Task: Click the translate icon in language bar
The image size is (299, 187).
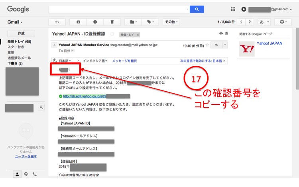Action: click(55, 61)
